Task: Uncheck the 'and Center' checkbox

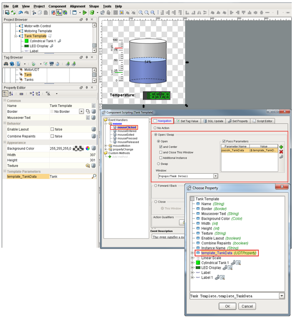Action: (x=161, y=147)
